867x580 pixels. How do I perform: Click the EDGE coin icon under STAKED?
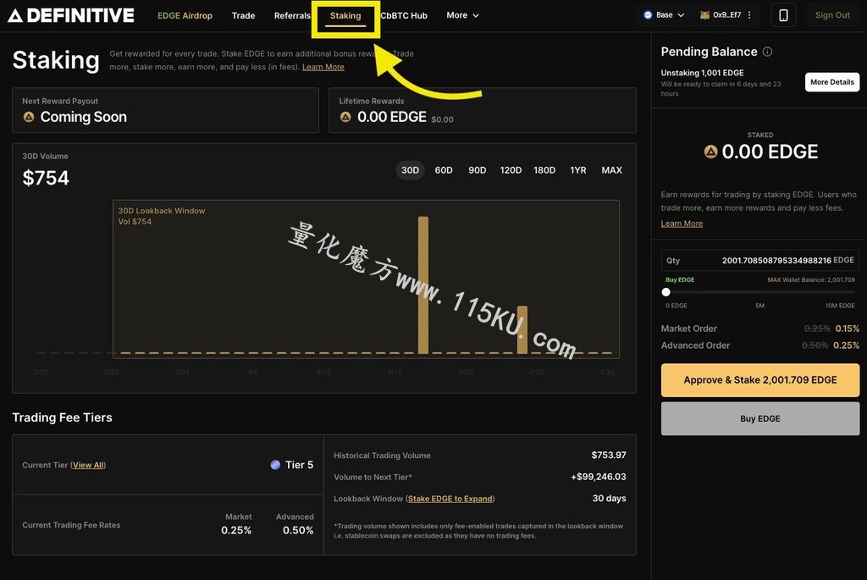coord(710,152)
